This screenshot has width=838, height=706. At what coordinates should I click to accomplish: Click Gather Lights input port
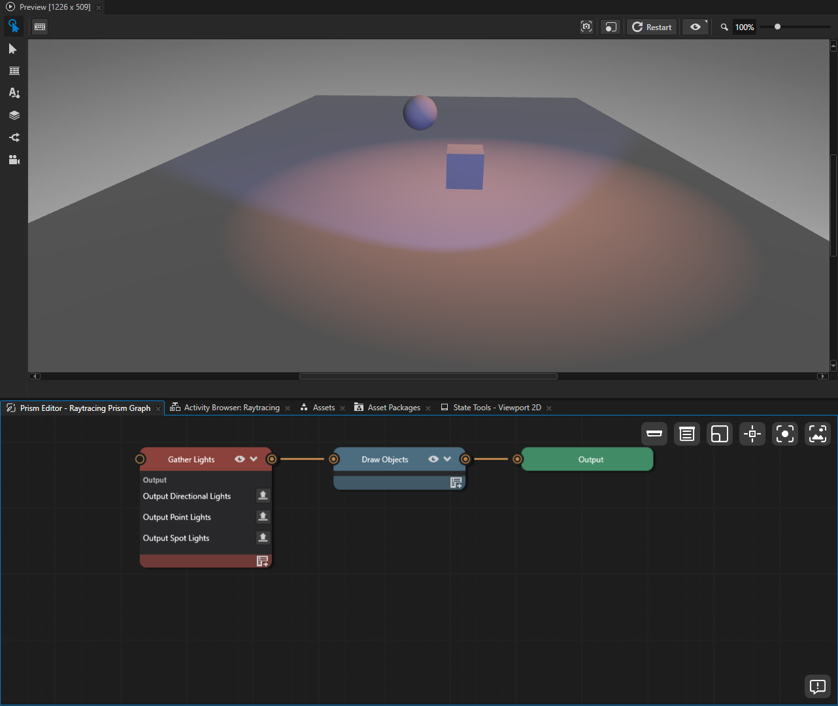[140, 459]
